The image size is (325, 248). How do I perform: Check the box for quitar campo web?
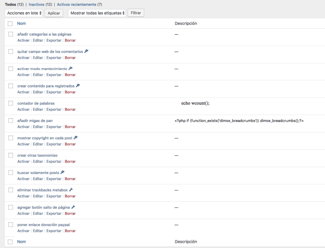pos(11,52)
